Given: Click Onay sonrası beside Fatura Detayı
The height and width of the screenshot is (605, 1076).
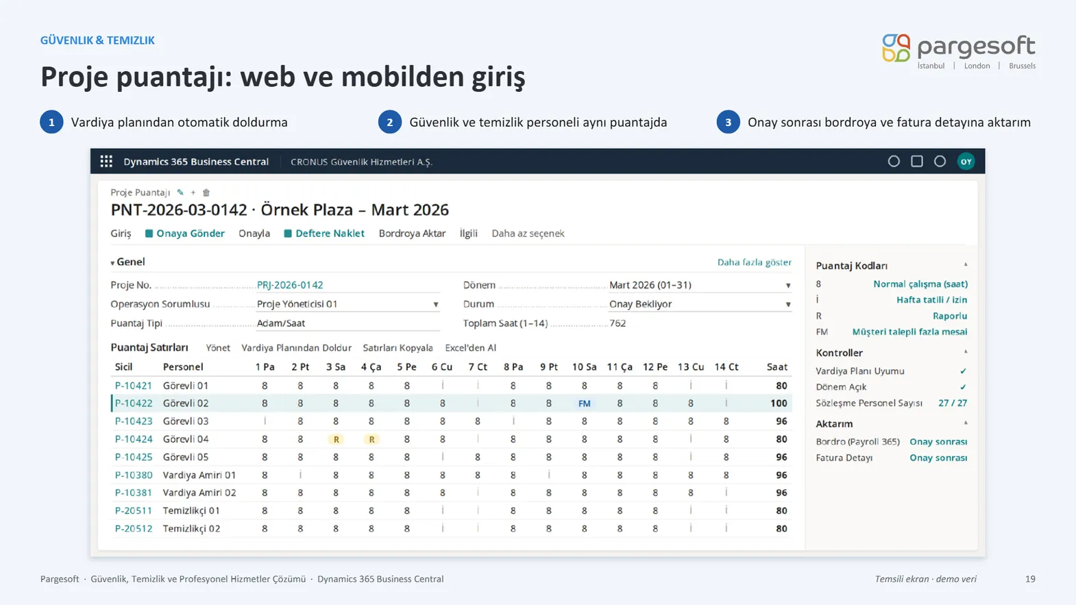Looking at the screenshot, I should click(x=938, y=458).
